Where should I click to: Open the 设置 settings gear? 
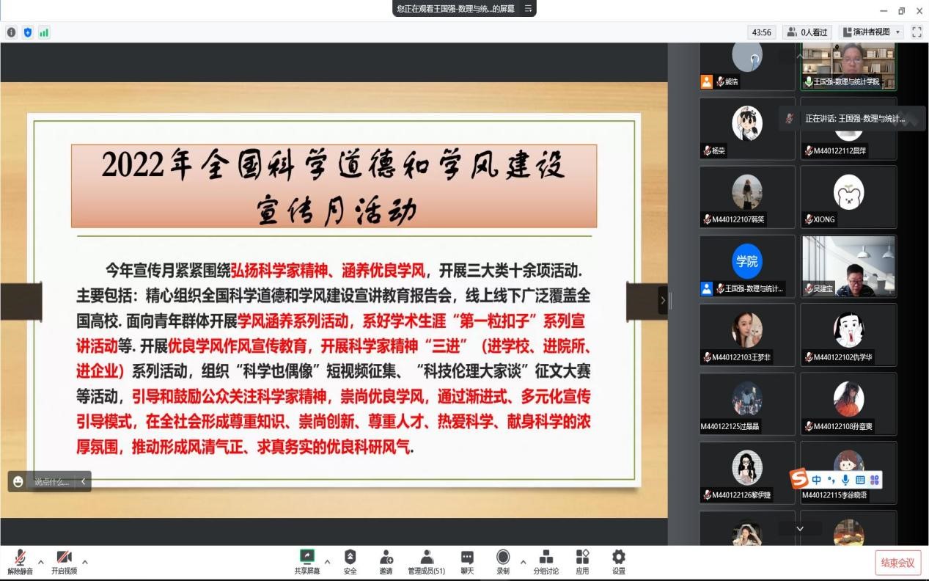click(619, 561)
